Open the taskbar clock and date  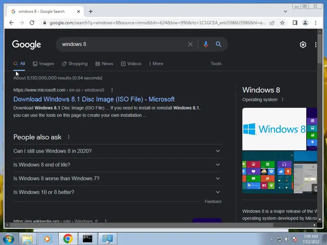pyautogui.click(x=311, y=239)
